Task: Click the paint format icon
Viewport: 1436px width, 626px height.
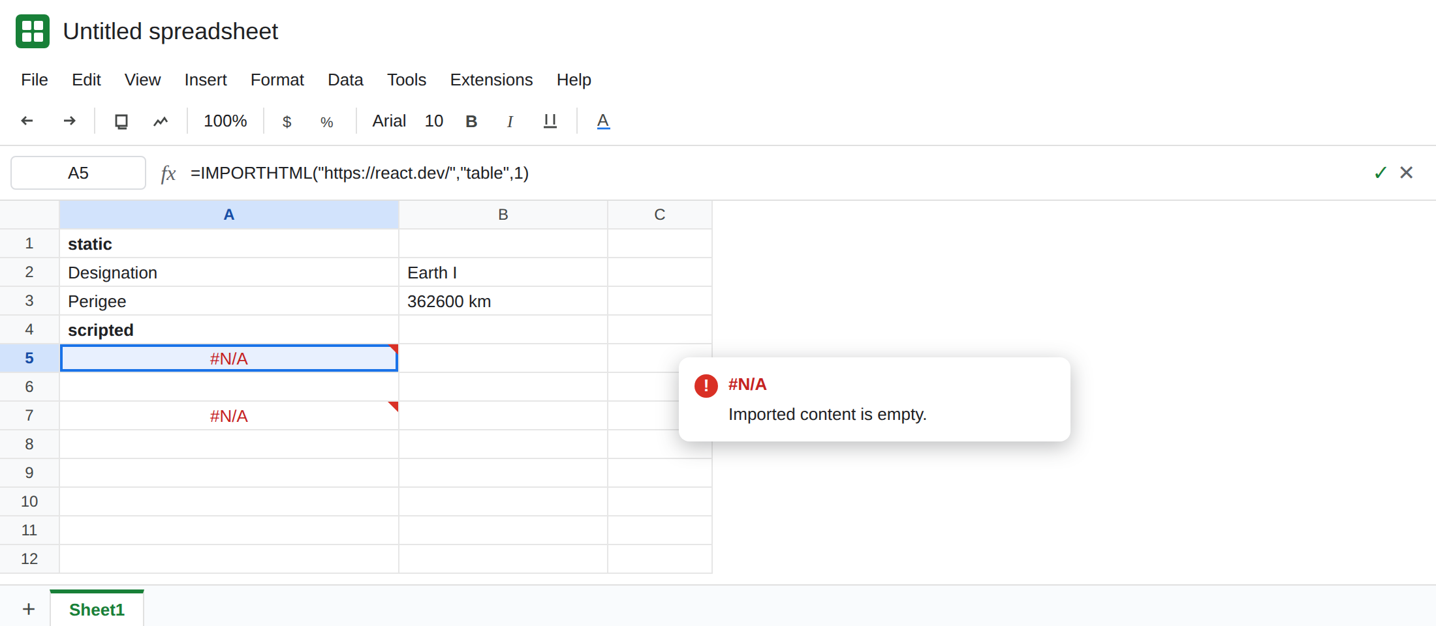Action: (x=161, y=121)
